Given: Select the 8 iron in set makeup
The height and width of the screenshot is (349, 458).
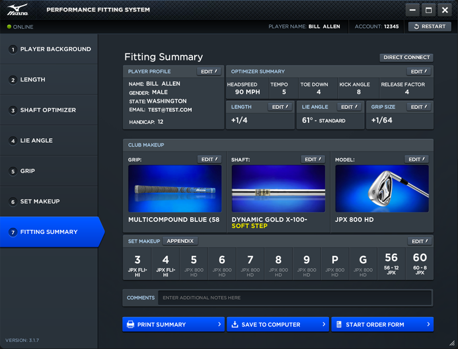Looking at the screenshot, I should pyautogui.click(x=278, y=264).
